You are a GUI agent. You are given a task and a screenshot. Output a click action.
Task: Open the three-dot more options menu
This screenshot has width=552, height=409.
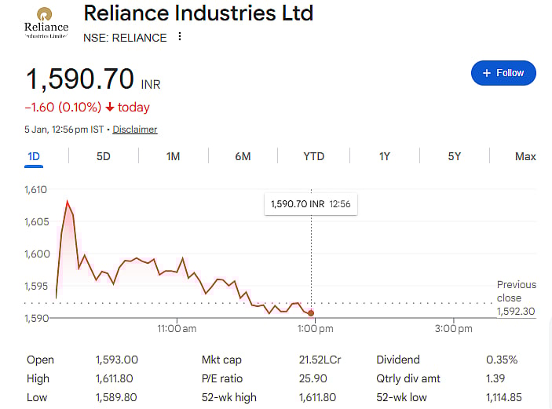pyautogui.click(x=180, y=37)
